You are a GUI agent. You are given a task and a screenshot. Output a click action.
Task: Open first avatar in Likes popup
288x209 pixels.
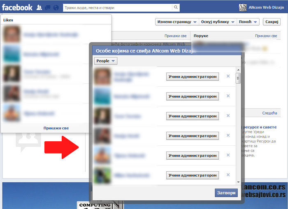12,34
